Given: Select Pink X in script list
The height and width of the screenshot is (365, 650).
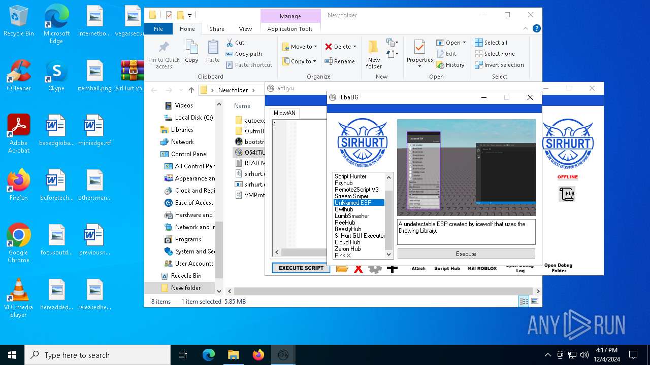Looking at the screenshot, I should point(343,255).
